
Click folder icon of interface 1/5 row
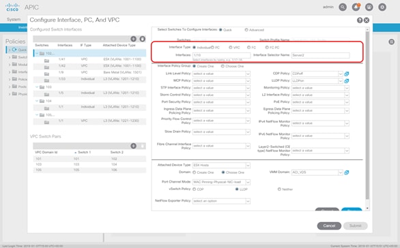point(46,95)
